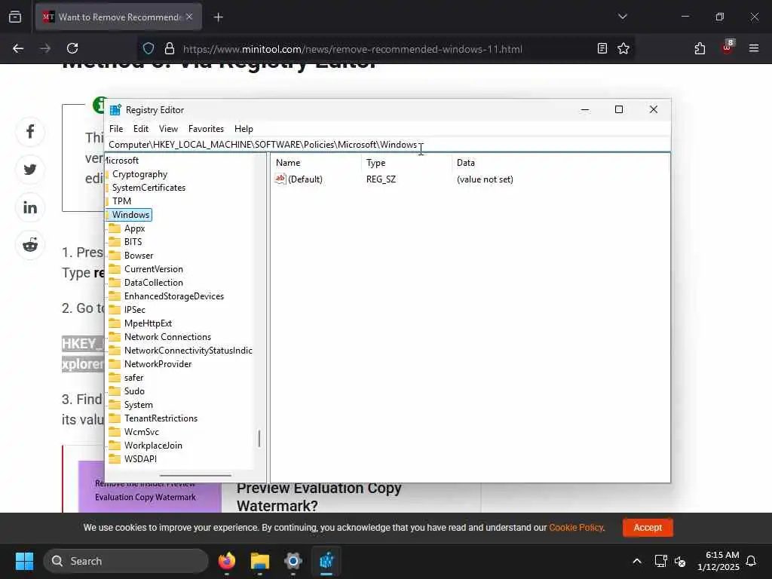
Task: Click the MpeHttpExt folder icon
Action: click(x=115, y=323)
